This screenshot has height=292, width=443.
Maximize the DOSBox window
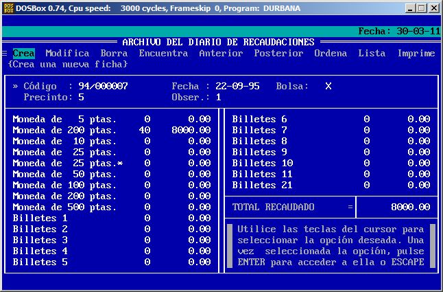pos(422,8)
